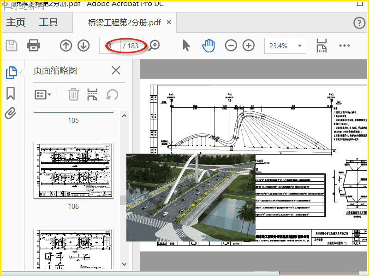
Task: Go to next page with down arrow
Action: (83, 46)
